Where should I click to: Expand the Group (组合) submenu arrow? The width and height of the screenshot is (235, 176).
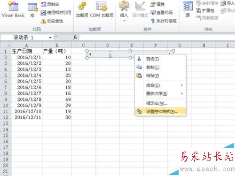point(182,85)
